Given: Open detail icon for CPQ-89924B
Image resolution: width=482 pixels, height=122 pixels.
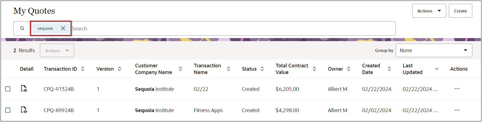Looking at the screenshot, I should [24, 110].
